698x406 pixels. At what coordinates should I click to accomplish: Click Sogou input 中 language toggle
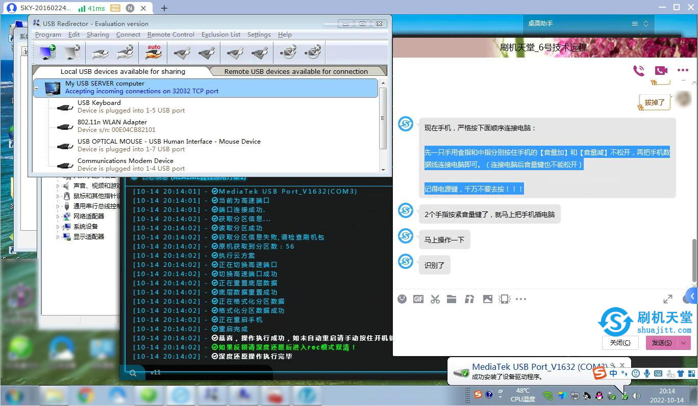(x=613, y=373)
